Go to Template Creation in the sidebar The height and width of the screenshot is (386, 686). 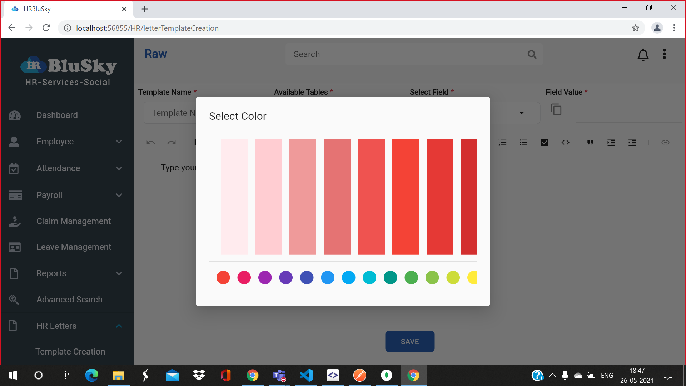click(x=70, y=351)
